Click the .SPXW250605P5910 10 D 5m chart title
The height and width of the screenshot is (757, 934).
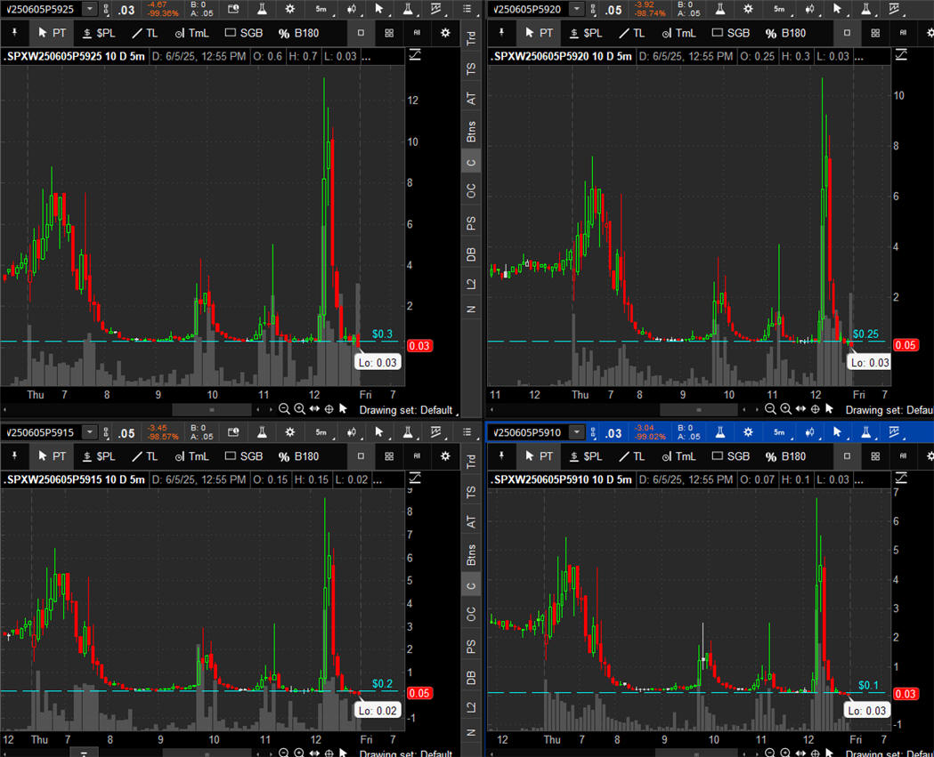click(560, 479)
